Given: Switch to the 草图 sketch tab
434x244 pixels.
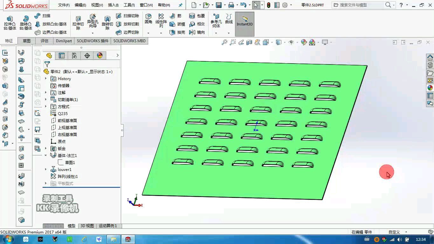Looking at the screenshot, I should pos(27,41).
